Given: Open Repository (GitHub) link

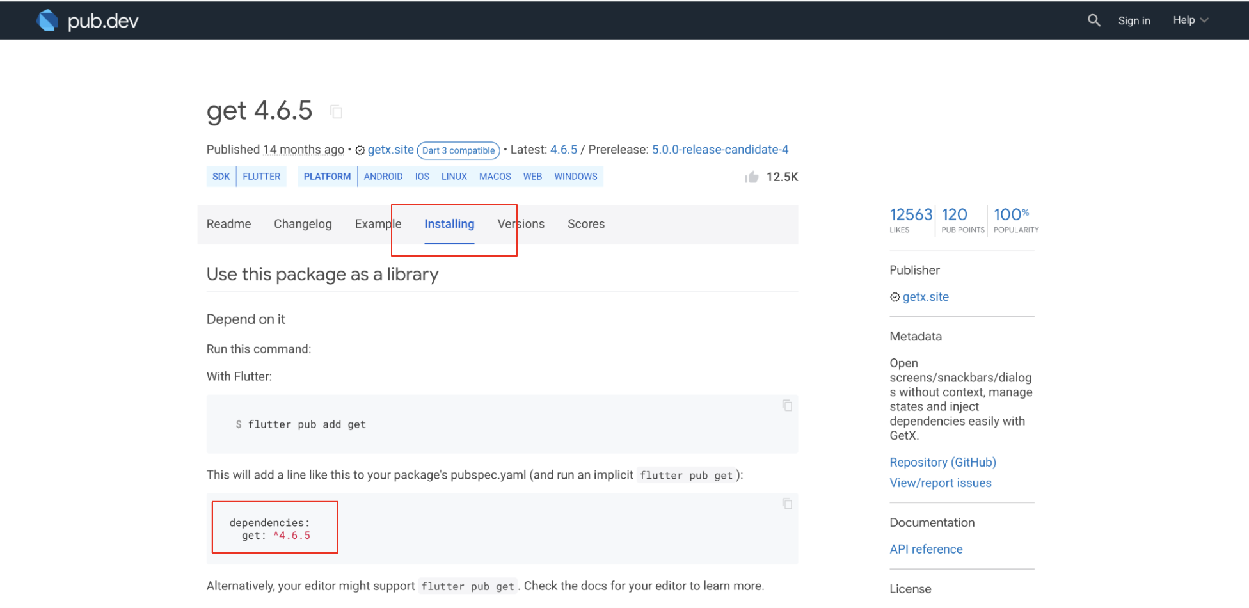Looking at the screenshot, I should coord(943,462).
